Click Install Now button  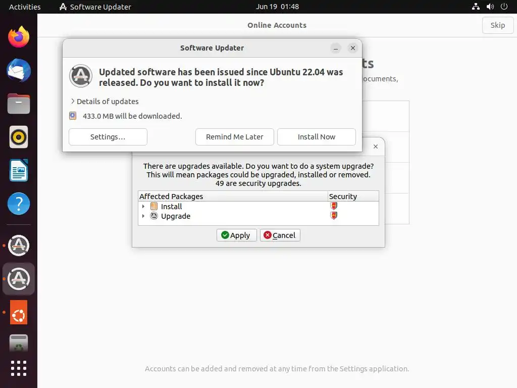coord(316,137)
